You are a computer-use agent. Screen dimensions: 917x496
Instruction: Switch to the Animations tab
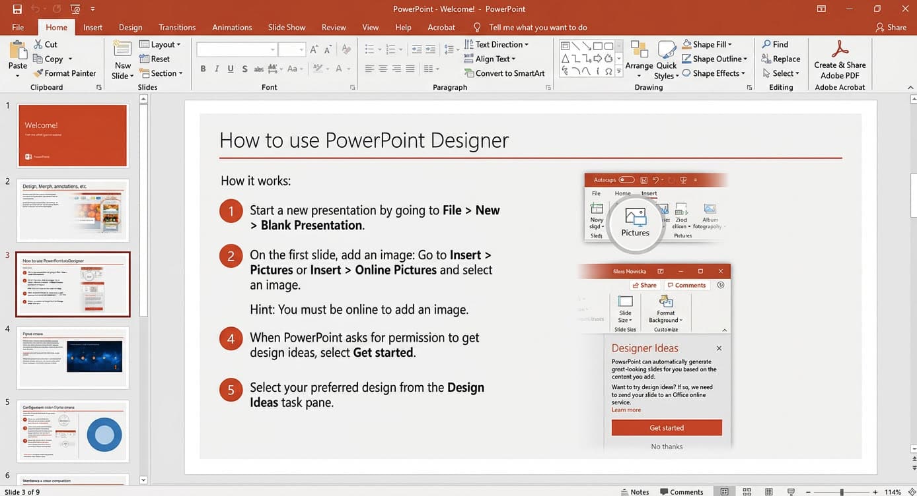point(232,28)
